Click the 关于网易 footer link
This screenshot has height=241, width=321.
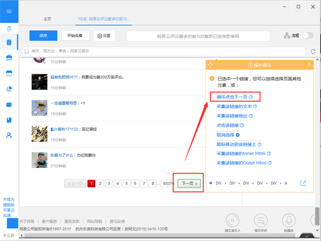point(27,221)
